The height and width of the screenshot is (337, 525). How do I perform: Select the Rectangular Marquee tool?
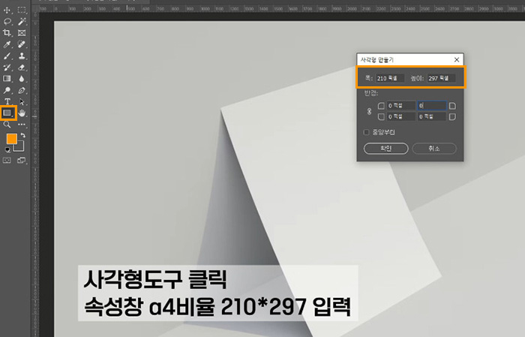click(22, 11)
